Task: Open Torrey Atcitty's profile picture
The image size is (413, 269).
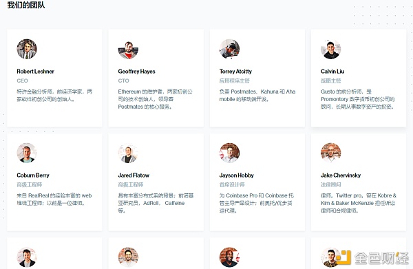Action: pos(230,49)
